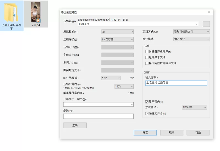Uncheck the 加密文件名 checkbox
220x151 pixels.
[147, 114]
